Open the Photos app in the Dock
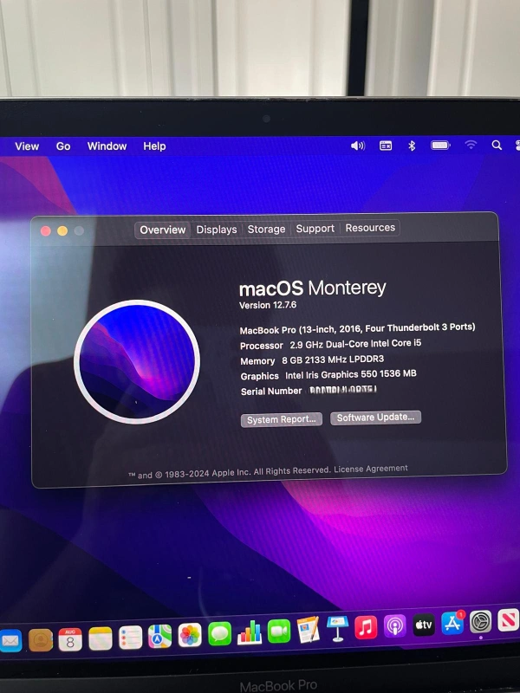This screenshot has width=520, height=693. [190, 635]
